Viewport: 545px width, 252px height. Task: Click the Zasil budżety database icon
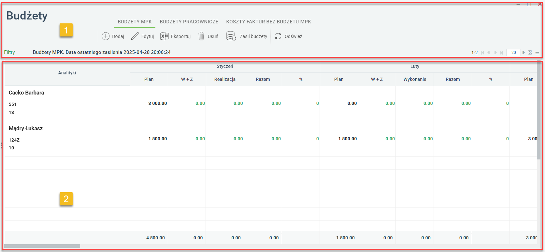coord(231,36)
